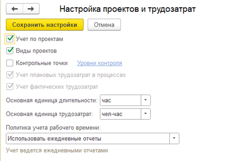Click the Настройка проектов и трудозатрат title
Viewport: 237px width, 161px height.
point(128,9)
